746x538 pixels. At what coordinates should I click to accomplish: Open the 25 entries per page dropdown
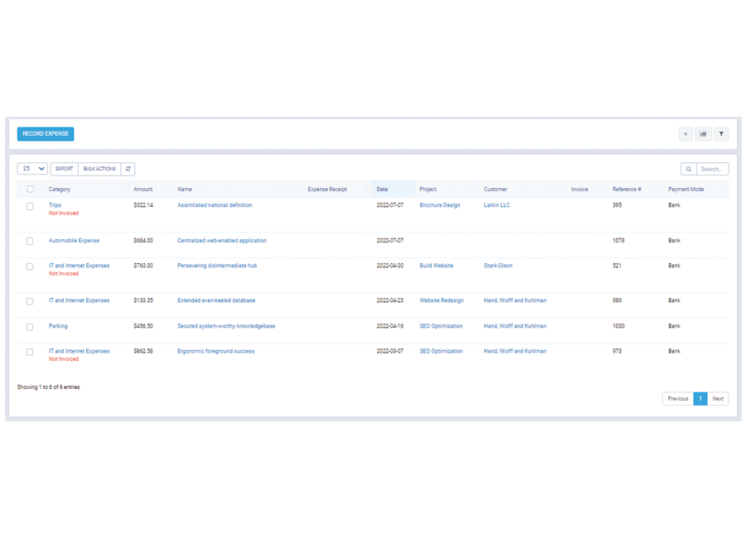point(32,169)
